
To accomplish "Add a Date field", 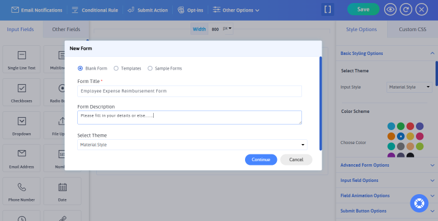I will pyautogui.click(x=62, y=191).
